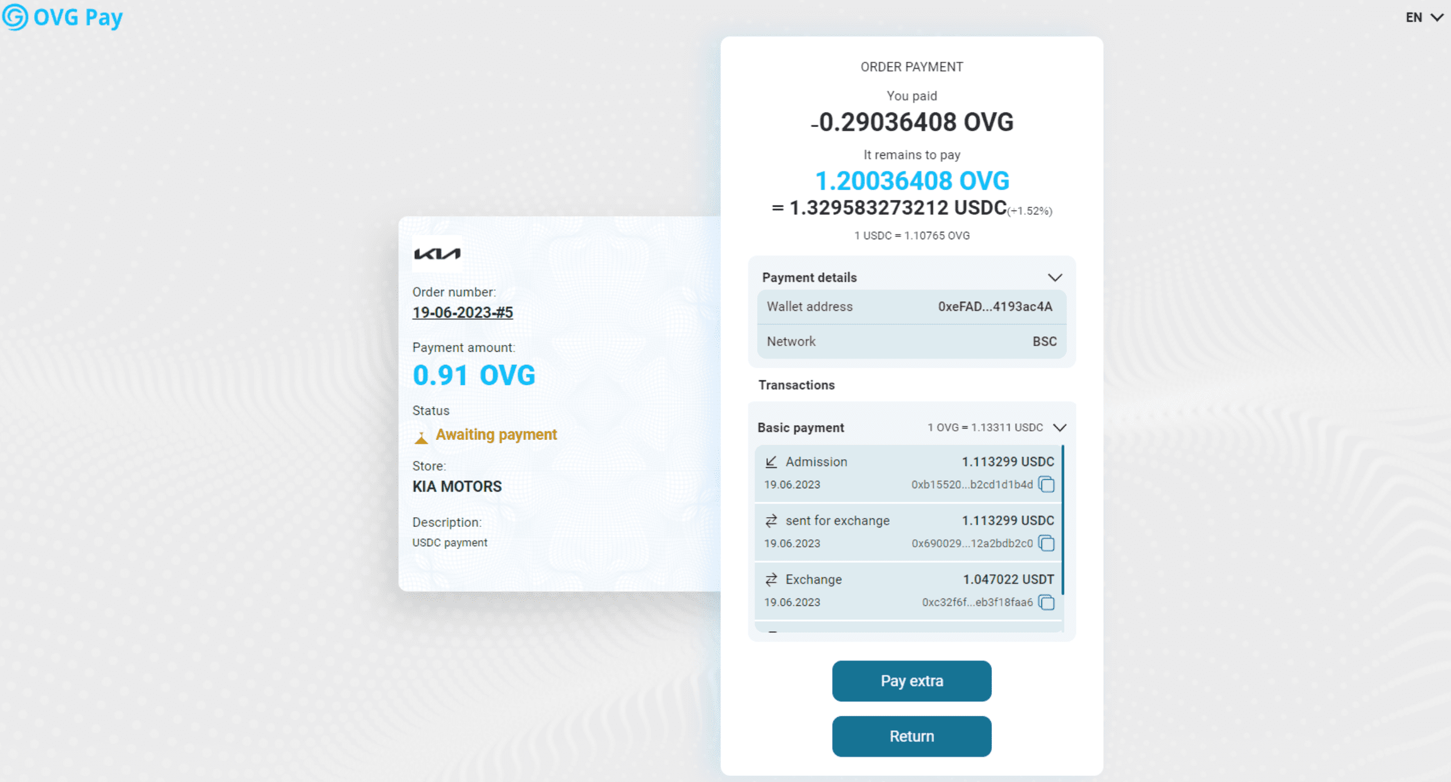Click the rate 1 USDC = 1.10765 OVG
The width and height of the screenshot is (1451, 782).
pos(912,236)
